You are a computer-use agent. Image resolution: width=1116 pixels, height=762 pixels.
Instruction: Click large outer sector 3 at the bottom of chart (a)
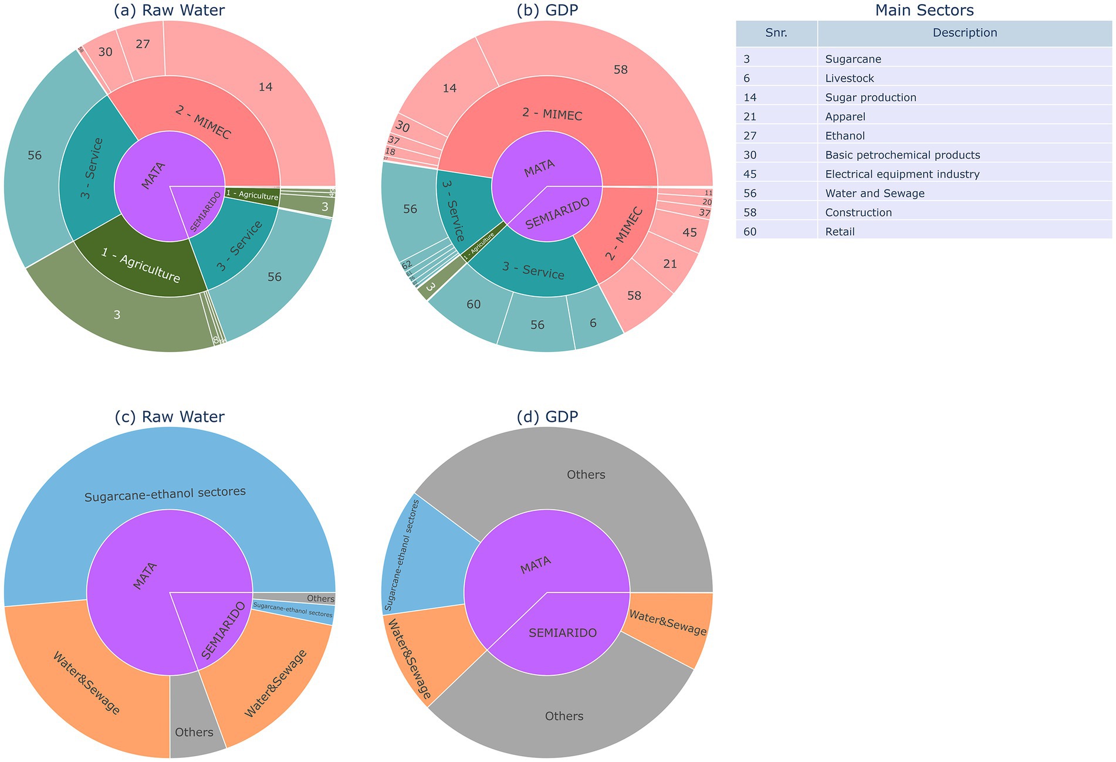[x=117, y=315]
